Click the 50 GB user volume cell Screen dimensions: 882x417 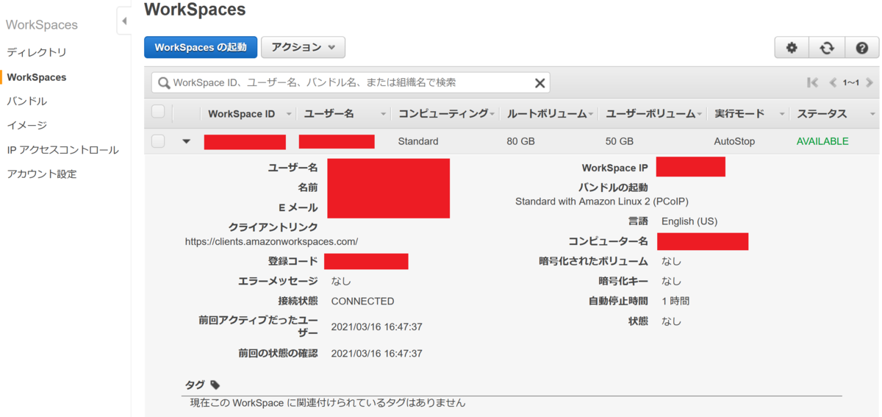pos(620,141)
